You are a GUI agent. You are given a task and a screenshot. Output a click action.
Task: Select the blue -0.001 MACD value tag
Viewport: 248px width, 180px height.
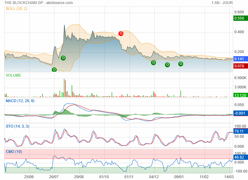click(241, 113)
